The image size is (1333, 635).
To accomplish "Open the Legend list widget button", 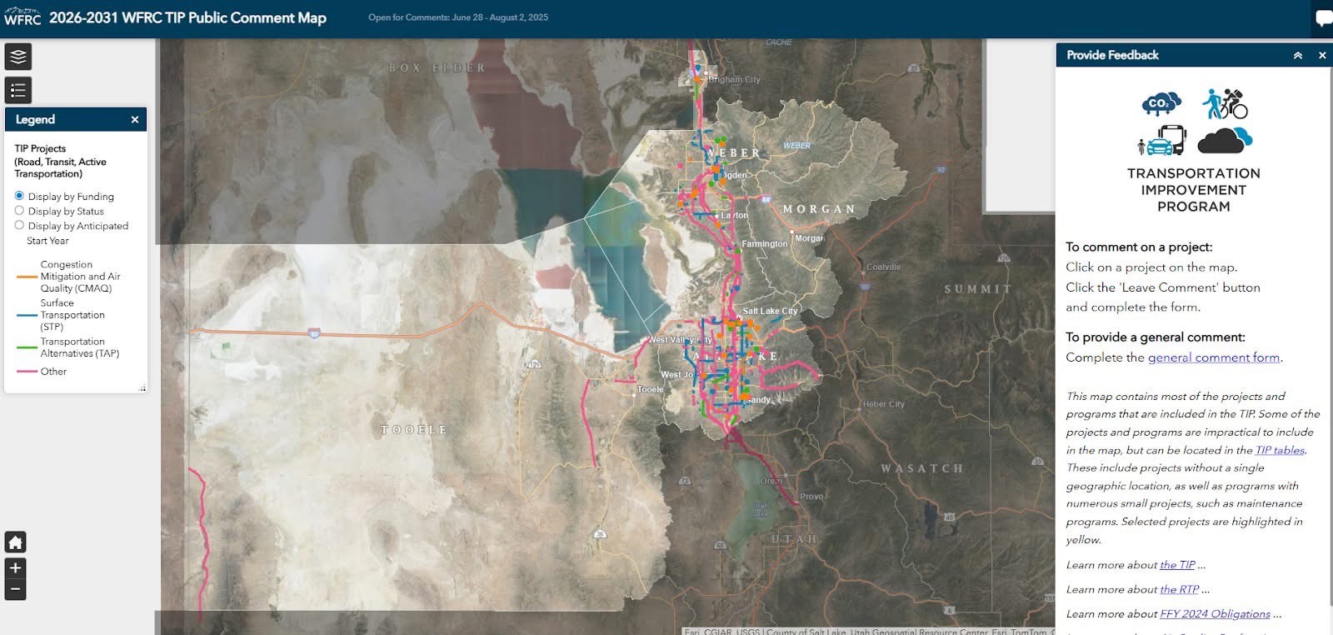I will coord(18,90).
